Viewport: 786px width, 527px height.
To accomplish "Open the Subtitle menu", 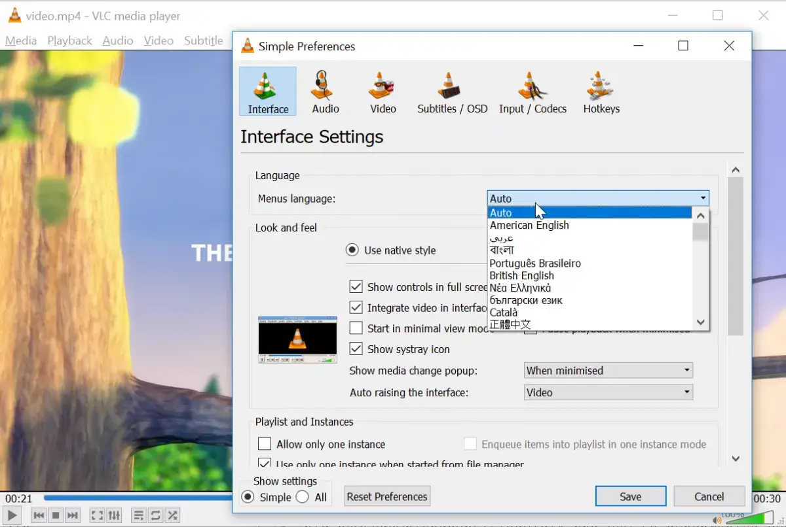I will pyautogui.click(x=204, y=41).
